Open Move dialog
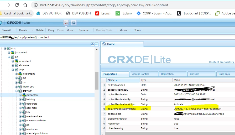 (x=71, y=30)
